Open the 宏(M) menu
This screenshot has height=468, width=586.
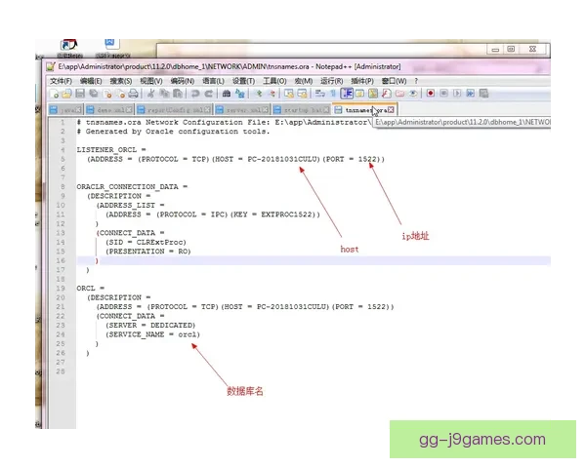[304, 81]
